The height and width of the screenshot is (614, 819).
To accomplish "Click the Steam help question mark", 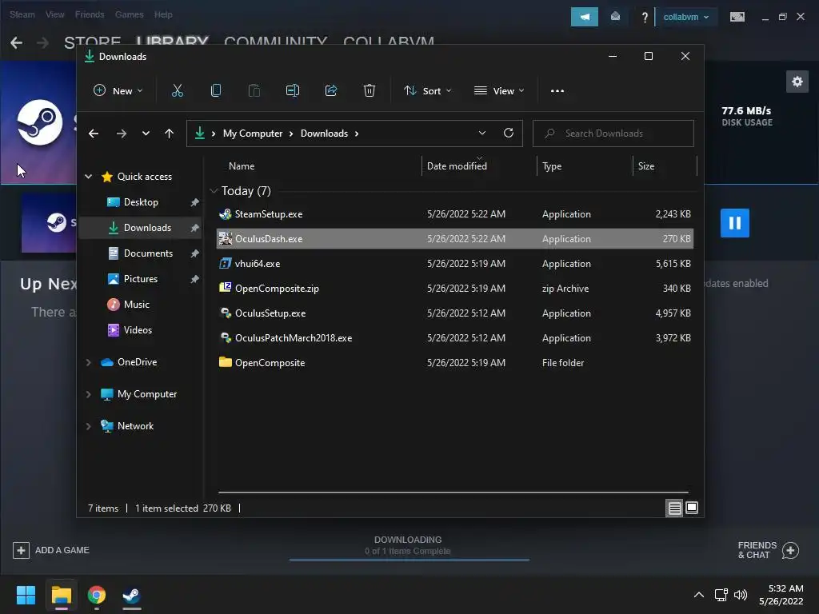I will pos(645,18).
